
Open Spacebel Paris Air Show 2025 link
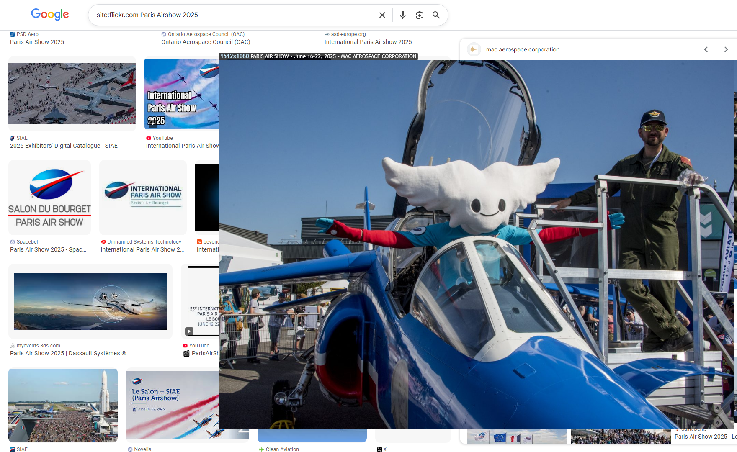click(x=48, y=249)
